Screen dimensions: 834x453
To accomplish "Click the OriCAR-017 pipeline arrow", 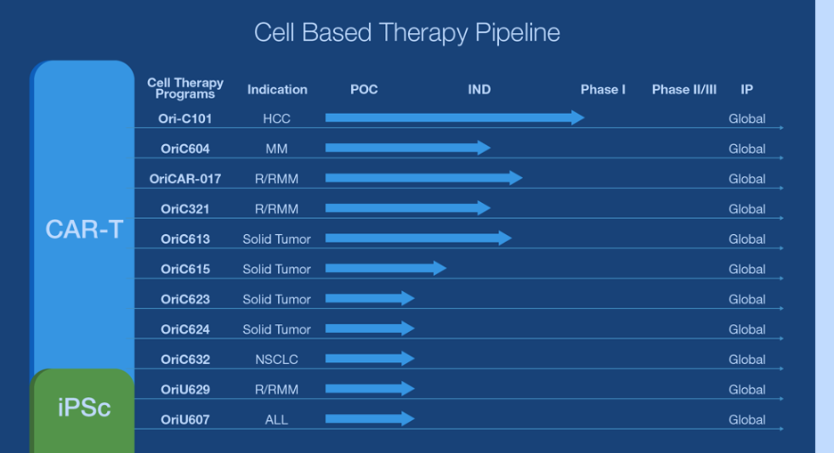I will [x=424, y=178].
